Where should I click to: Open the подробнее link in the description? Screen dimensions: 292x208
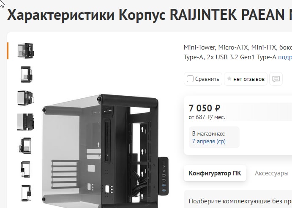(285, 57)
